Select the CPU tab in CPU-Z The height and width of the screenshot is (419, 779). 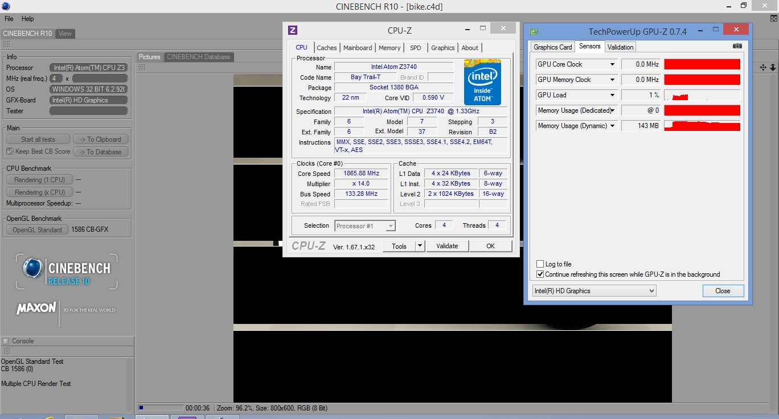click(302, 47)
